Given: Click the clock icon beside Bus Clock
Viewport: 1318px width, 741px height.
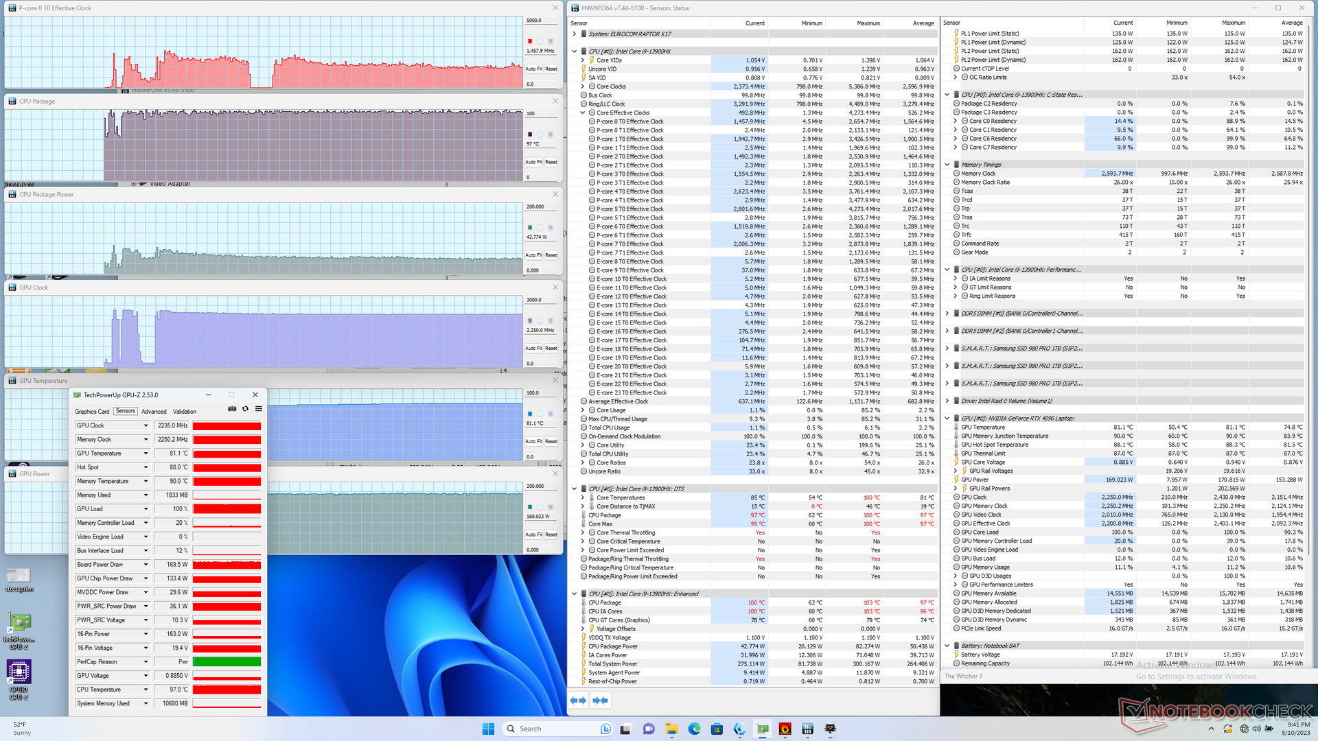Looking at the screenshot, I should (x=583, y=95).
